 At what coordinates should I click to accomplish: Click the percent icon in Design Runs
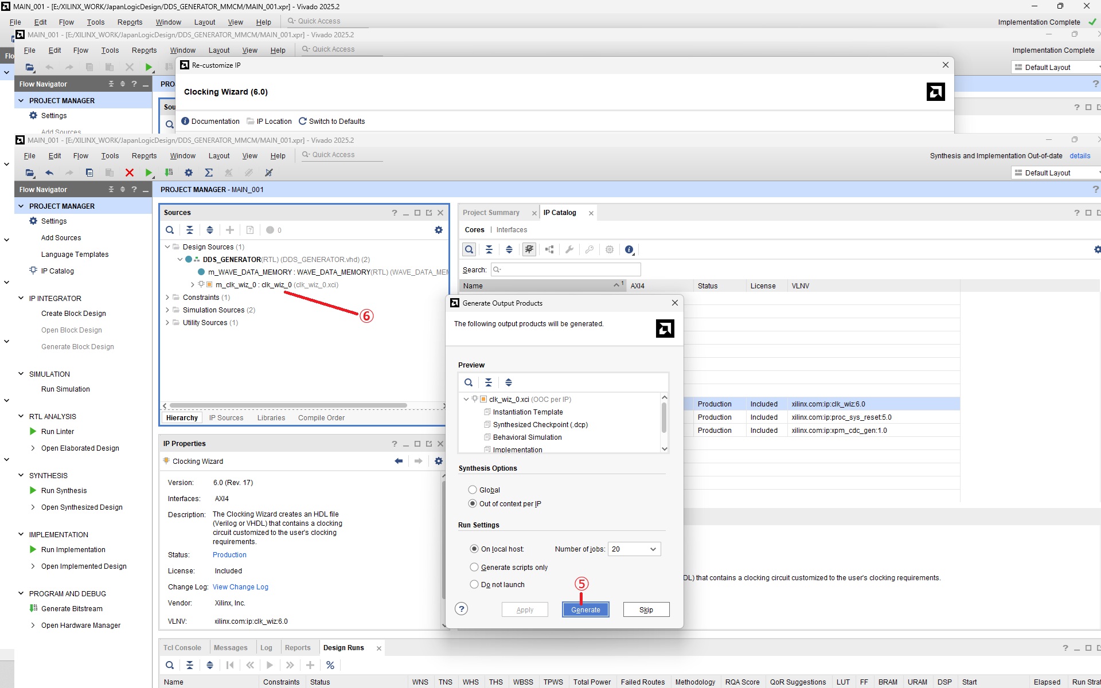tap(330, 665)
